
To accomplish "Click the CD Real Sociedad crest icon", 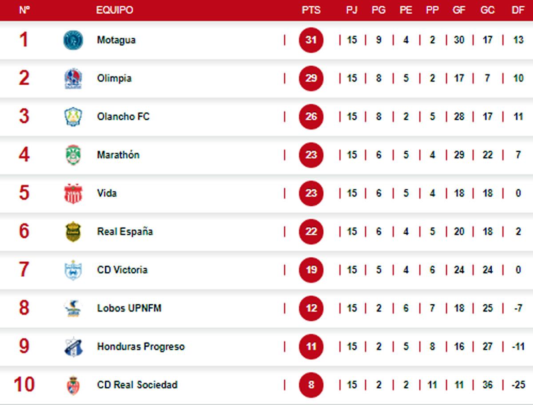I will tap(73, 385).
